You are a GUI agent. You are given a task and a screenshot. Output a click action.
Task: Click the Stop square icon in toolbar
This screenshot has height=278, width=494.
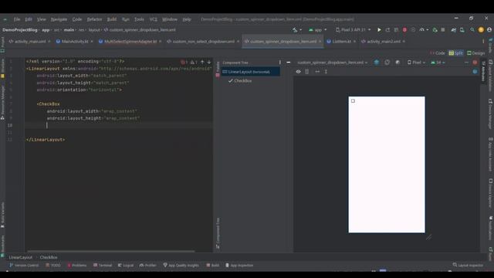point(442,30)
